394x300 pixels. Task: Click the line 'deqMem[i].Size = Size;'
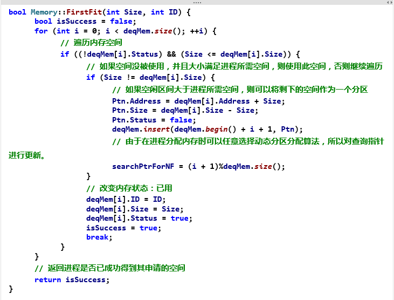click(x=135, y=209)
